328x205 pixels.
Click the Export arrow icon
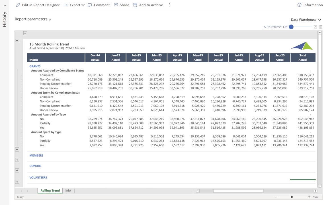66,5
